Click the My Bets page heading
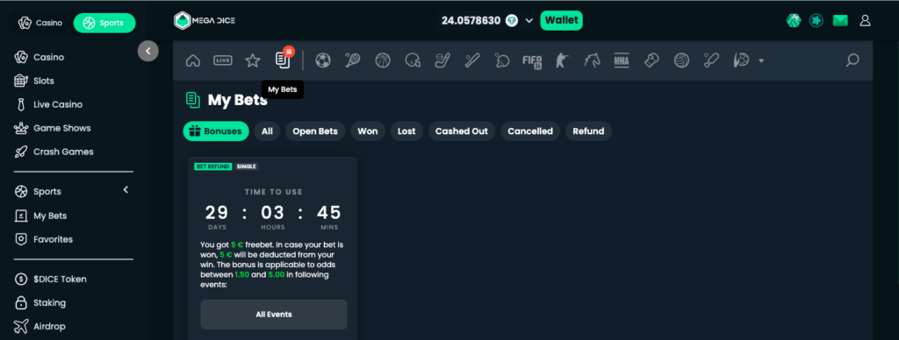 point(237,100)
